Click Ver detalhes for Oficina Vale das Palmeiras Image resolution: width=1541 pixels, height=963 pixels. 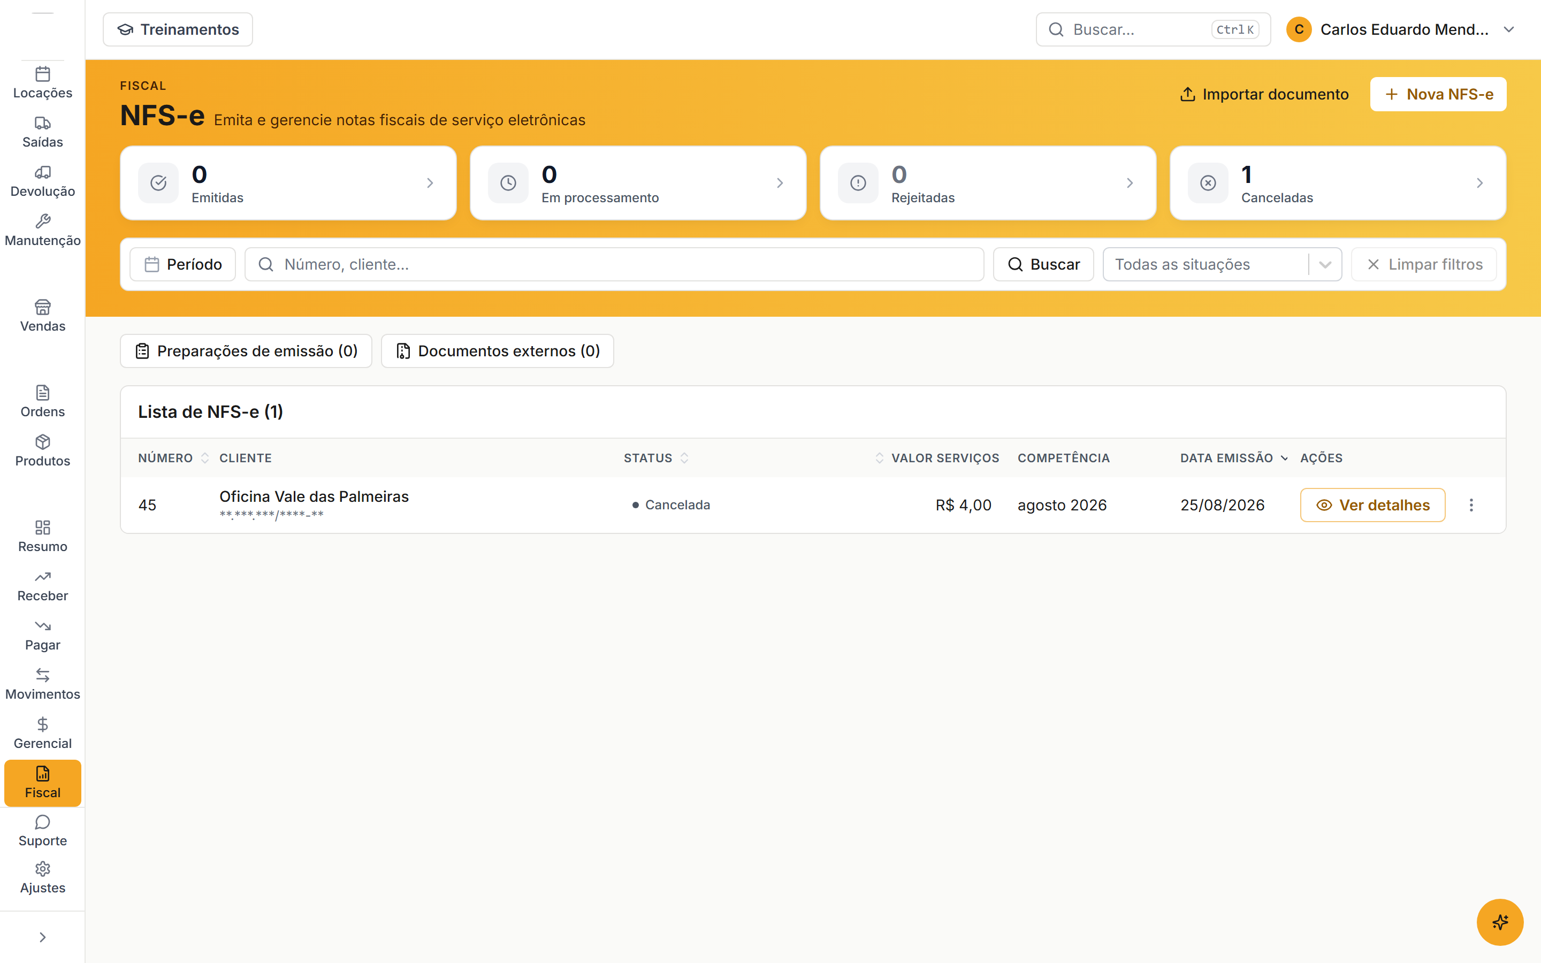click(1372, 505)
